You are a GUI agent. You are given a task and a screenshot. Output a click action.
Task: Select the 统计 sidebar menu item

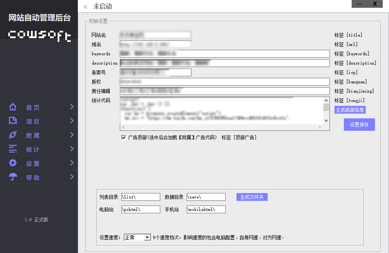33,149
